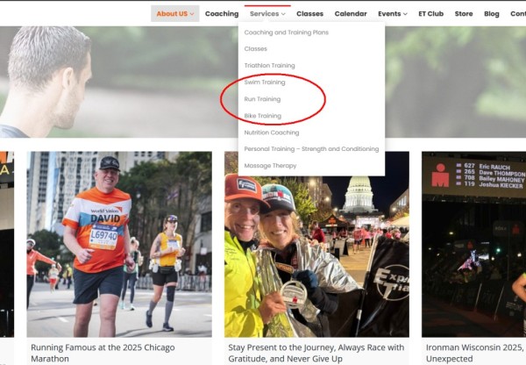This screenshot has width=526, height=365.
Task: Select Triathlon Training in the Services submenu
Action: (x=269, y=66)
